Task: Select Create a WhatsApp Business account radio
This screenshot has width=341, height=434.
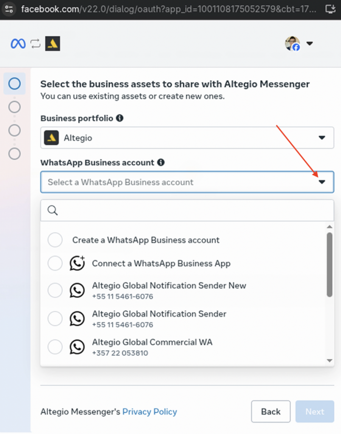Action: point(55,240)
